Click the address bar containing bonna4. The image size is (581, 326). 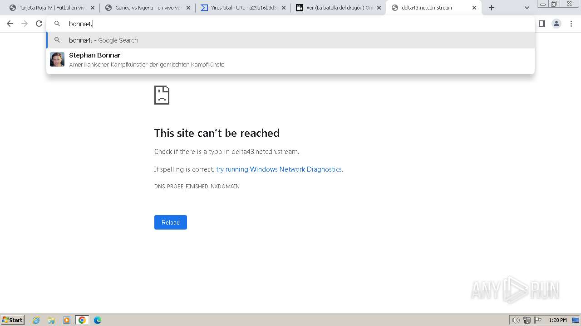290,24
